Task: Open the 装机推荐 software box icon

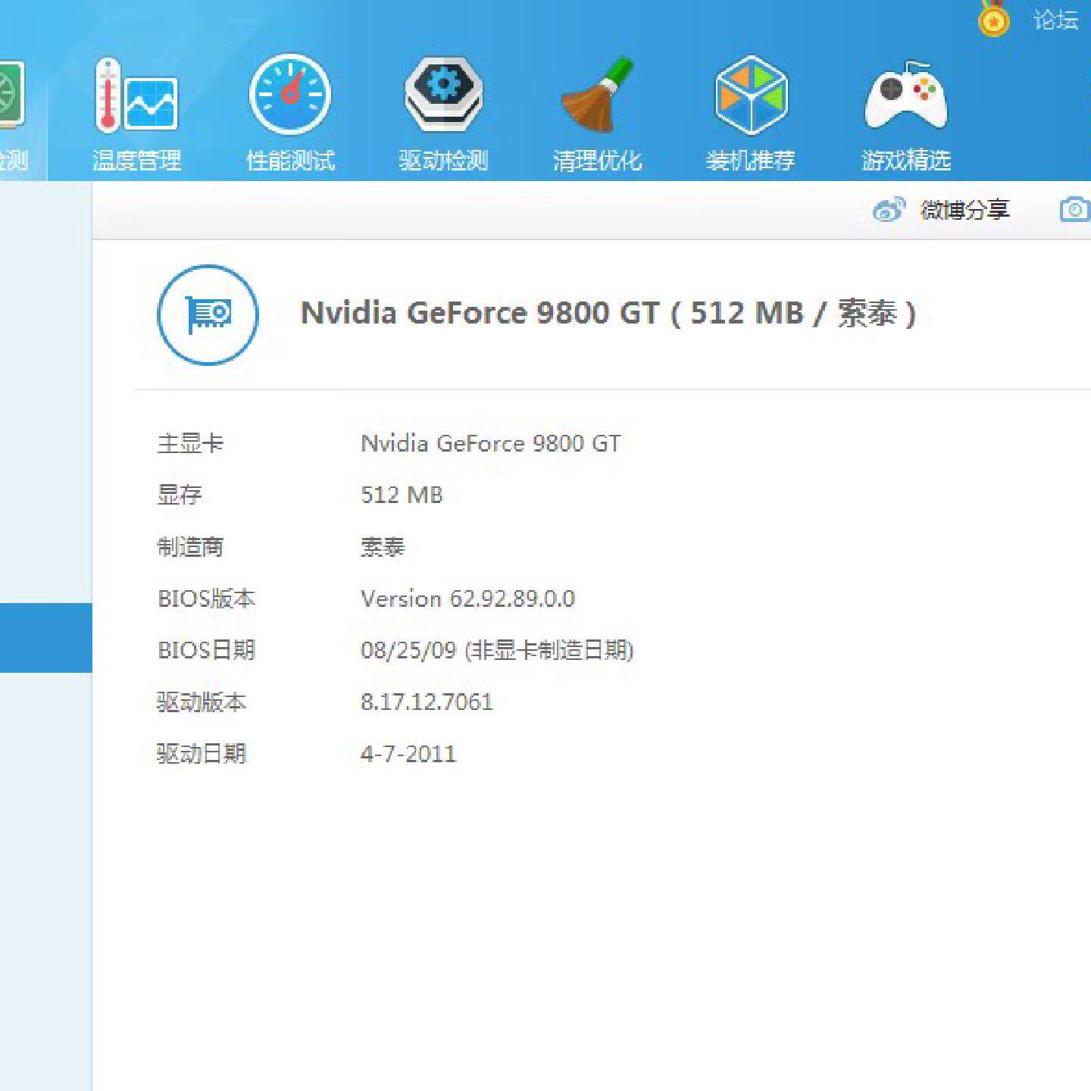Action: 751,95
